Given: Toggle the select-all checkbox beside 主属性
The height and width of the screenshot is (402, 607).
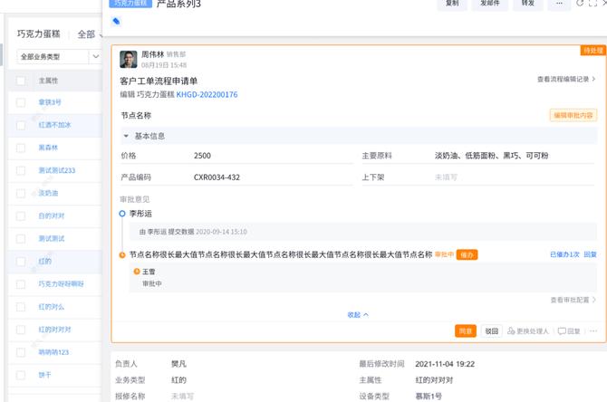Looking at the screenshot, I should (x=21, y=81).
